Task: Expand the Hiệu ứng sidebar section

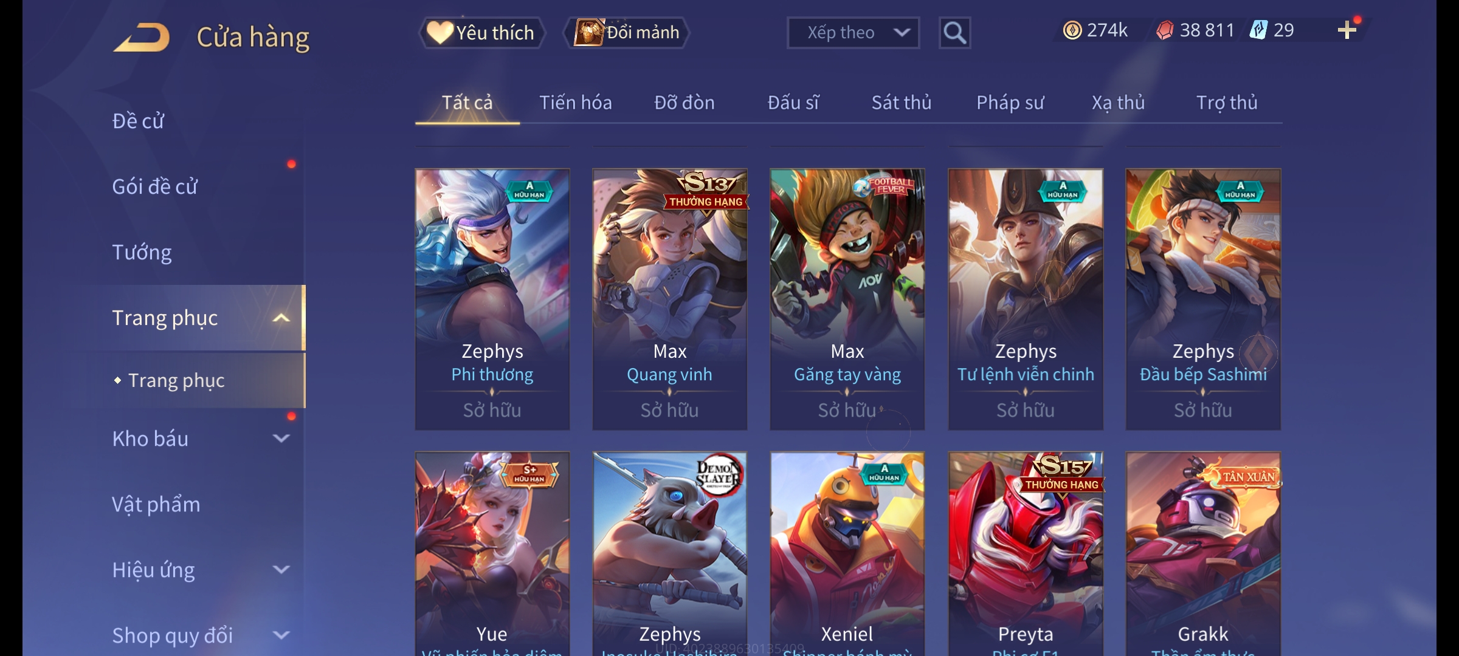Action: point(281,570)
